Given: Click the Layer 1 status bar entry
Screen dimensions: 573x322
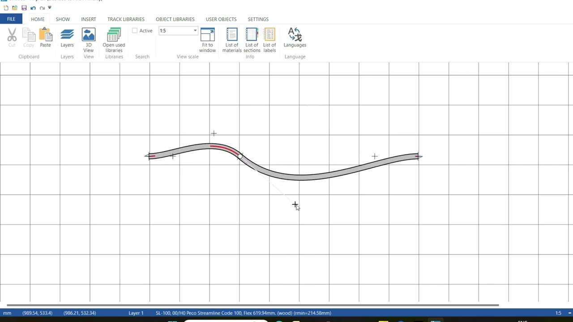Looking at the screenshot, I should pos(136,313).
